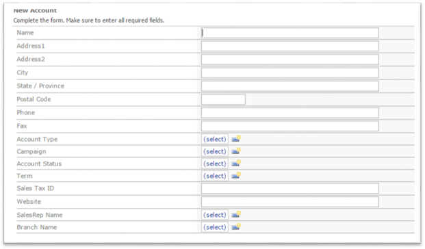The width and height of the screenshot is (425, 249).
Task: Click the lookup icon beside Term
Action: coord(236,176)
